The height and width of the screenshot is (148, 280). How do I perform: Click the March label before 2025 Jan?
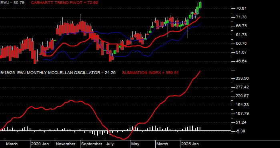point(162,144)
